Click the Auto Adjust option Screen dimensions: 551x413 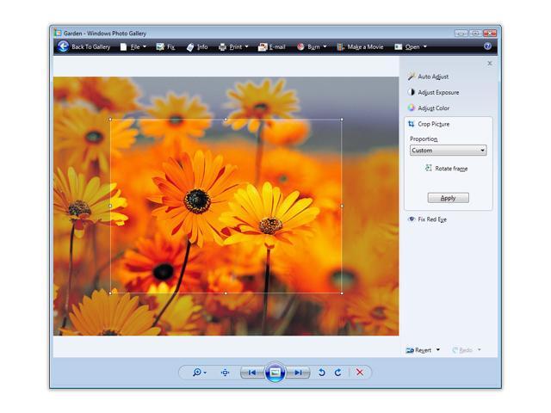click(x=432, y=77)
